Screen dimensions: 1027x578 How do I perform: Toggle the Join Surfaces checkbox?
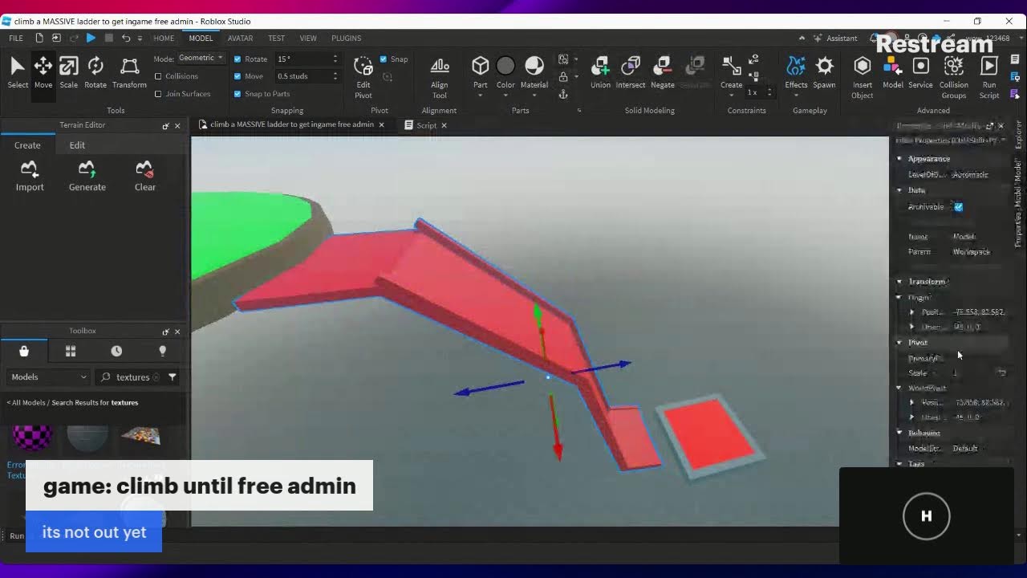[x=158, y=94]
